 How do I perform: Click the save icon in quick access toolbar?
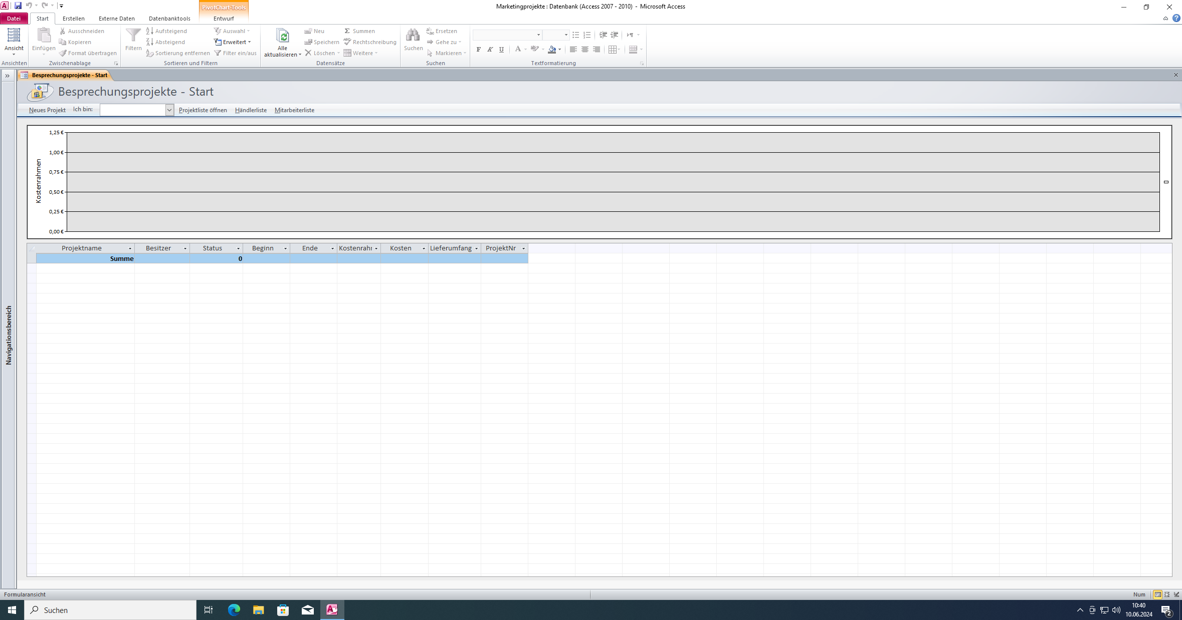pyautogui.click(x=18, y=6)
